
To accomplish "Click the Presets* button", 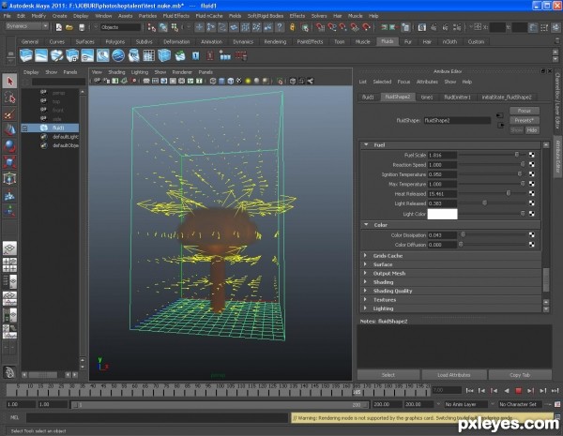I will click(x=525, y=120).
